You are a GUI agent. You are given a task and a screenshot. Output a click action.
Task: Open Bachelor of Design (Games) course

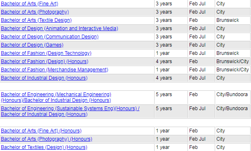click(x=32, y=45)
